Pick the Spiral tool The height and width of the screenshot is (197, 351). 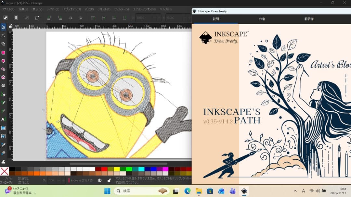[3, 86]
